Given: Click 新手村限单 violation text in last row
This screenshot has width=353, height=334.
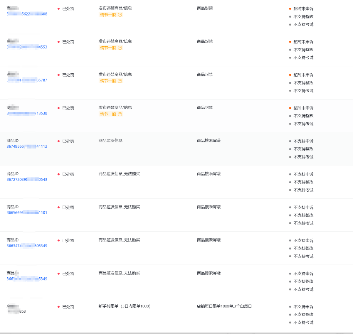Looking at the screenshot, I should pos(124,306).
